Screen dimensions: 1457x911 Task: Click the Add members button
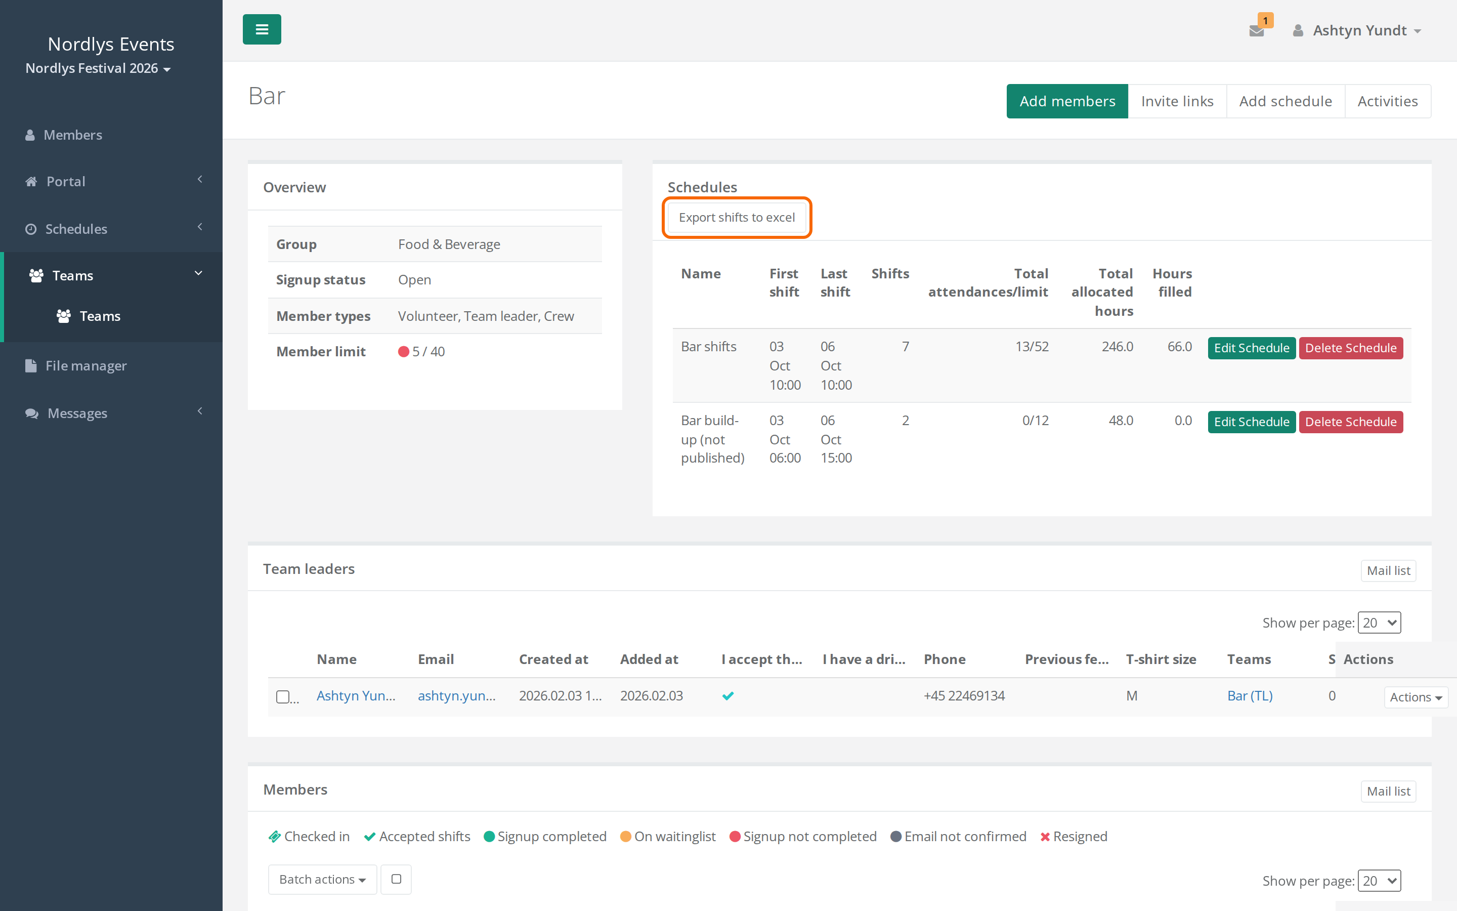click(1067, 101)
